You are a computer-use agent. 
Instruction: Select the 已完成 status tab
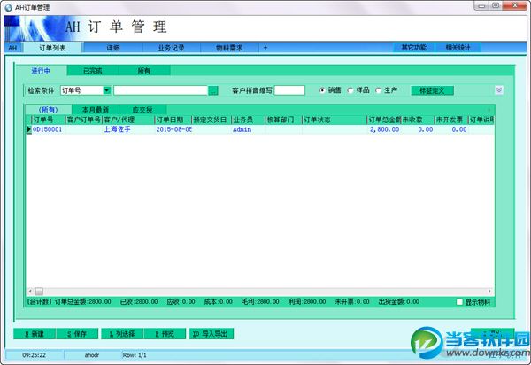(93, 71)
